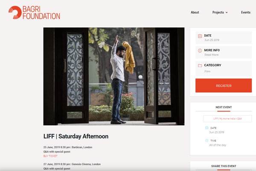Image resolution: width=256 pixels, height=171 pixels.
Task: Click the clock icon beside TIME
Action: 207,140
